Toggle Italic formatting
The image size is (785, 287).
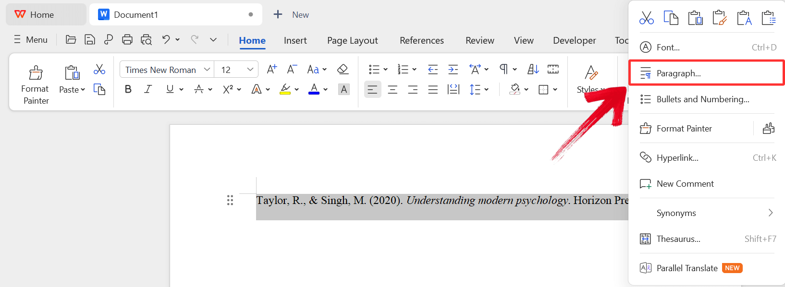click(x=148, y=89)
